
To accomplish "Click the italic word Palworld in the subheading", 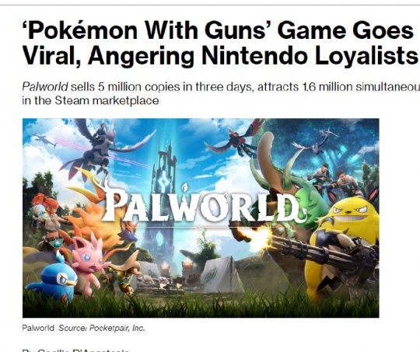I will pos(45,87).
